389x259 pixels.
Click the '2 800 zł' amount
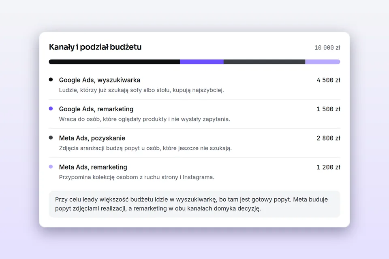[328, 138]
